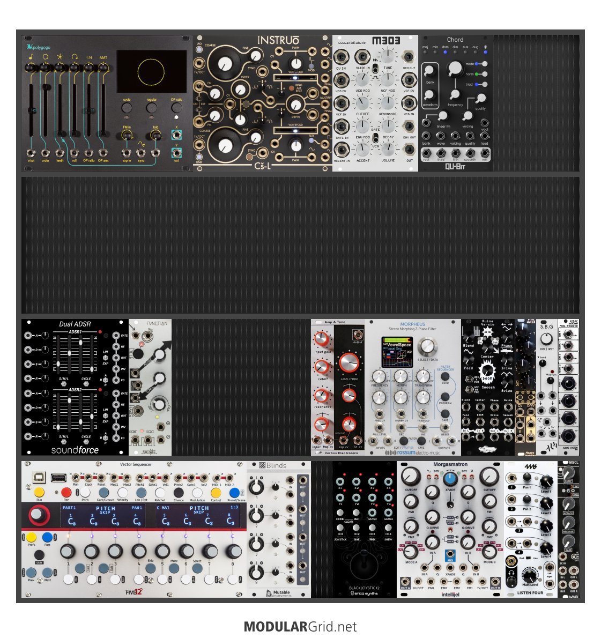Click the Instruo LINK button

pyautogui.click(x=199, y=157)
